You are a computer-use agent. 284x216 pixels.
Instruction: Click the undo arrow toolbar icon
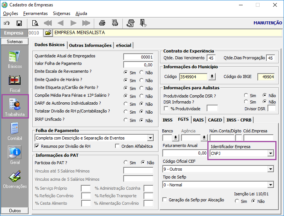[7, 23]
